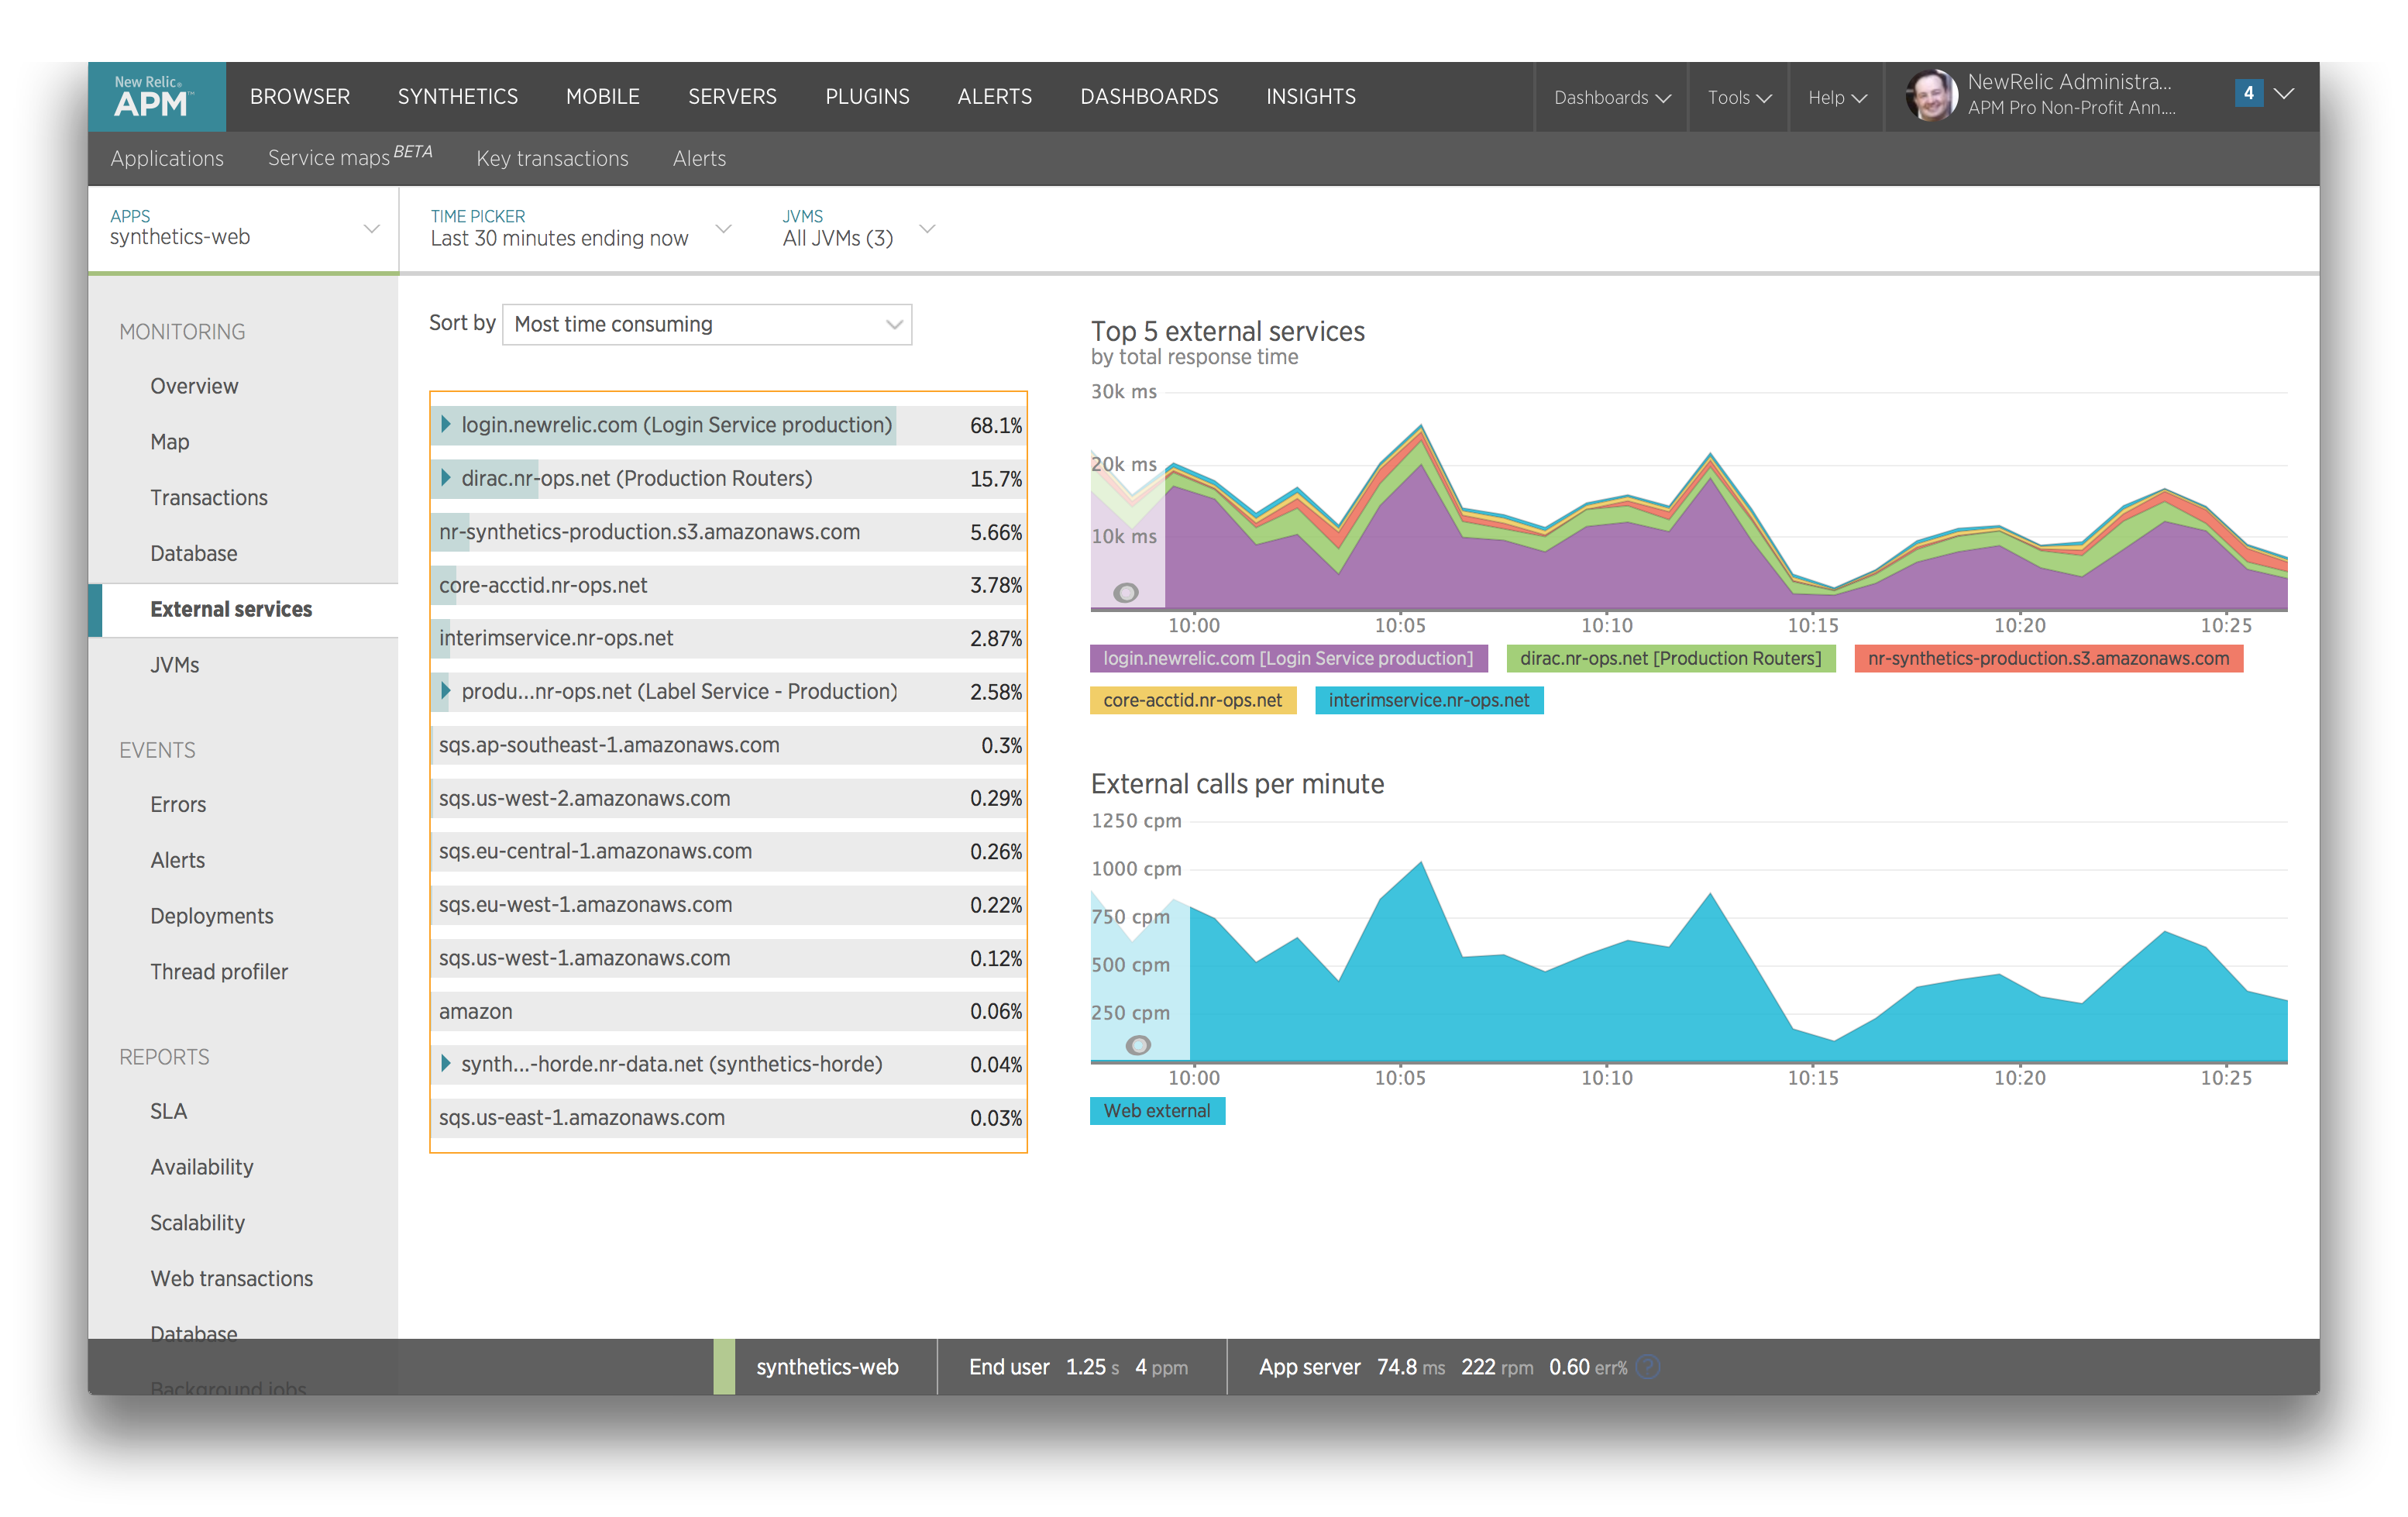Open DASHBOARDS in top navigation

tap(1149, 96)
